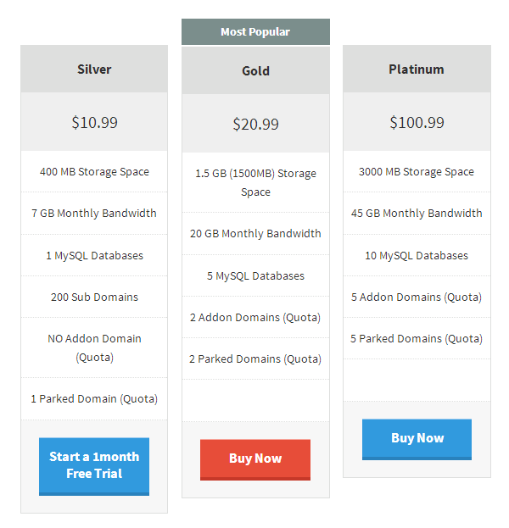Screen dimensions: 509x528
Task: Click the $100.99 price
Action: 417,122
